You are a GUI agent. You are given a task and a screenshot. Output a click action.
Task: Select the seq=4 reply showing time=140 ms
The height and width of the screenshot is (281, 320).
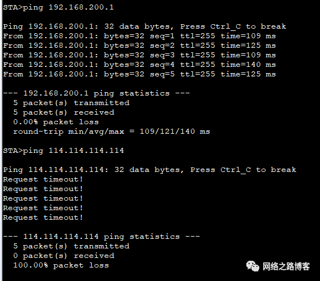point(139,65)
